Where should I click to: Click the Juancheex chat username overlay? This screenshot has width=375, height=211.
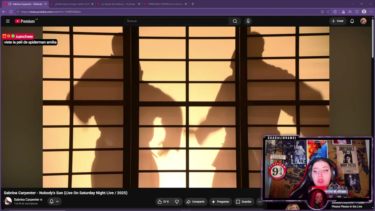click(x=24, y=37)
